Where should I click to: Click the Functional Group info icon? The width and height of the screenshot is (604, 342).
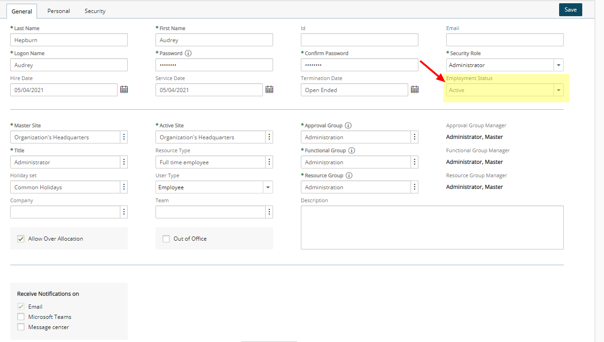coord(351,150)
